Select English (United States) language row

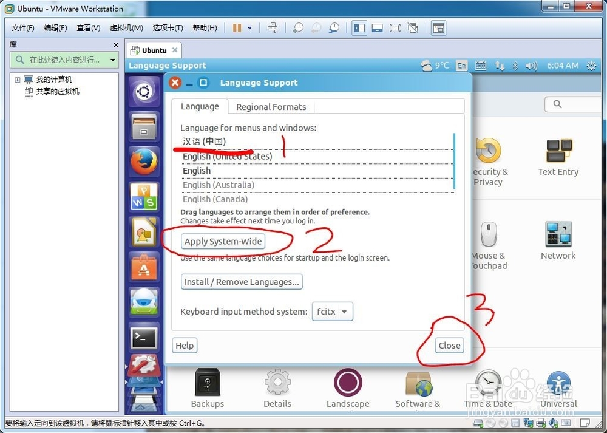pyautogui.click(x=317, y=157)
